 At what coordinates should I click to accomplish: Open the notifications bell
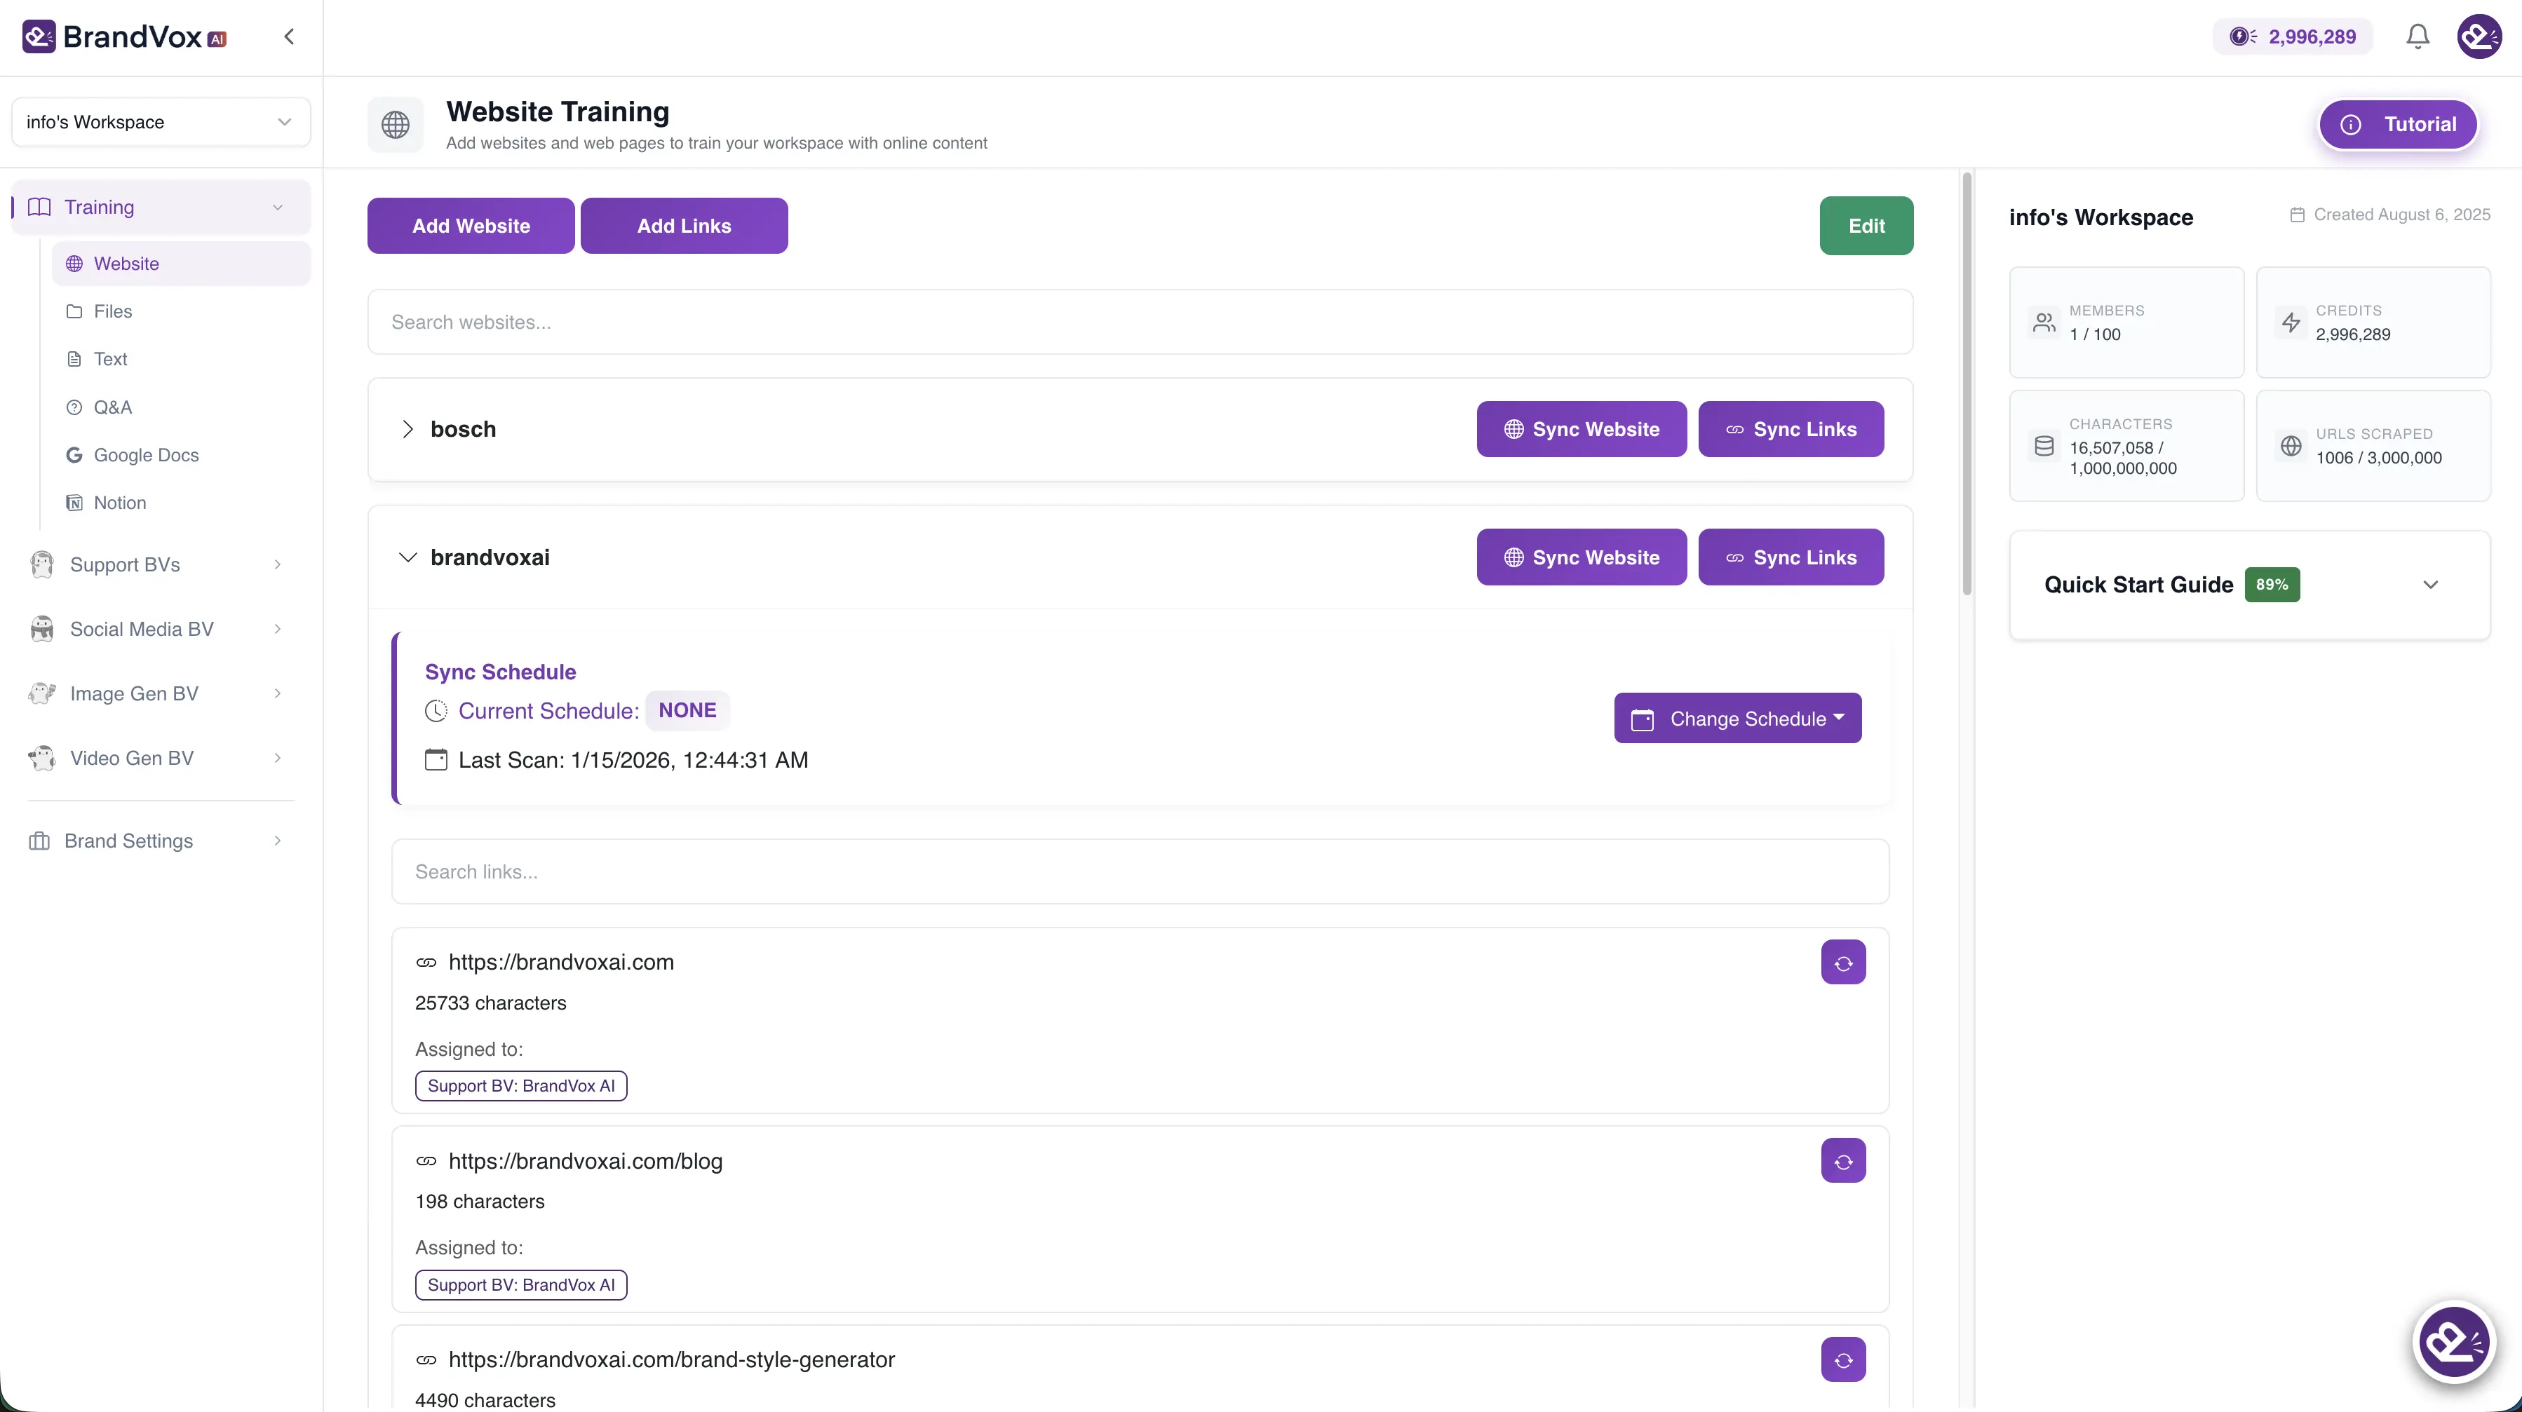(2418, 37)
